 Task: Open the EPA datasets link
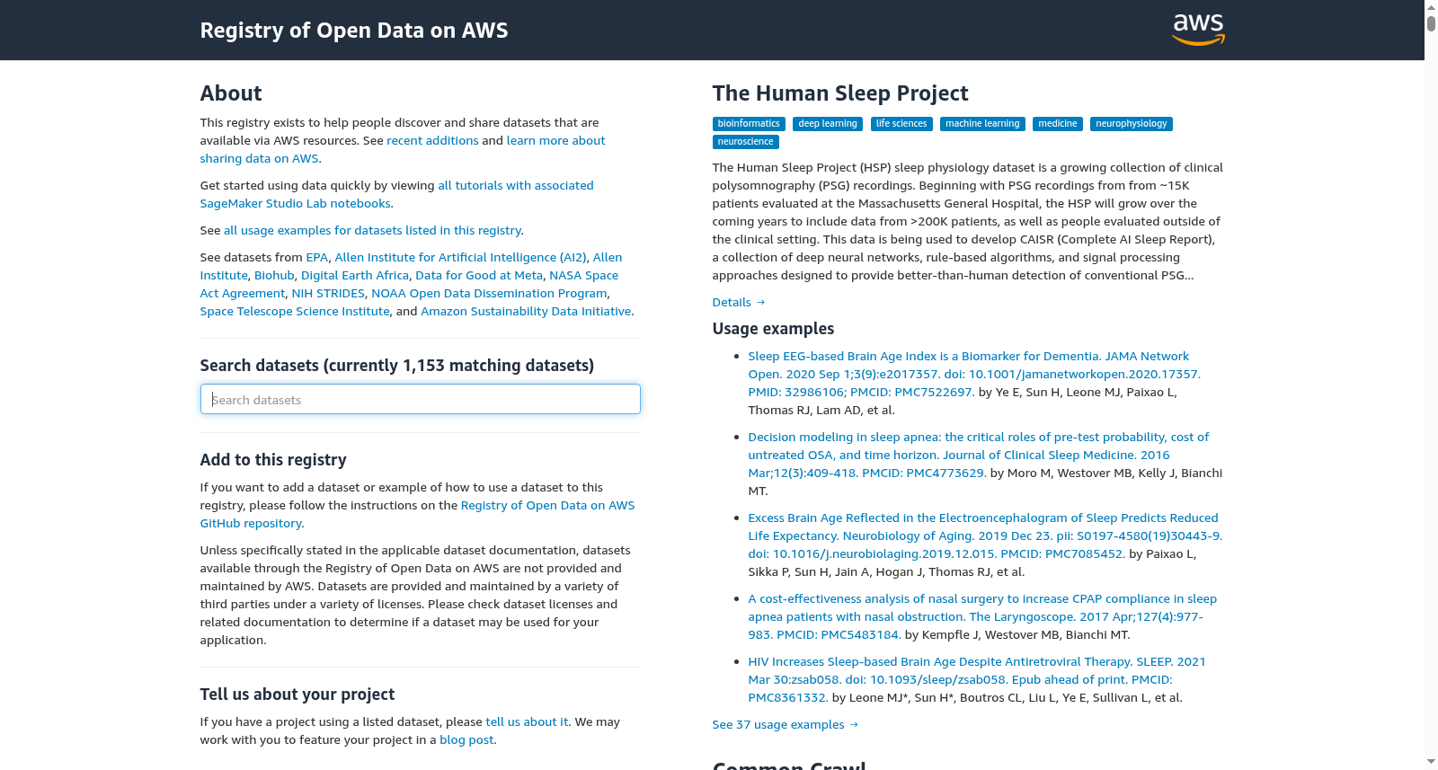[x=317, y=257]
